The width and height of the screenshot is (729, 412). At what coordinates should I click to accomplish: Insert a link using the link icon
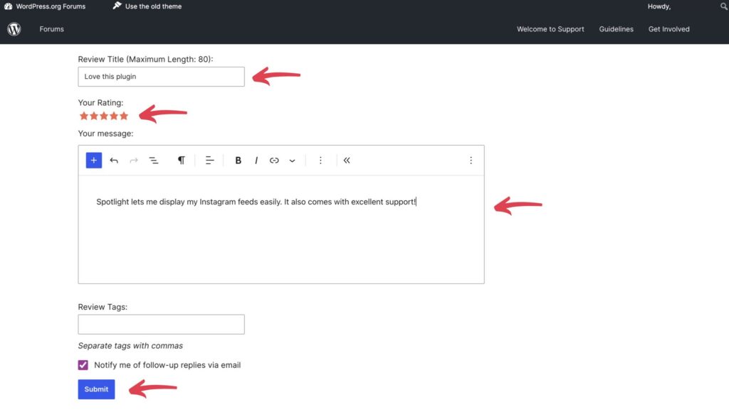point(274,161)
